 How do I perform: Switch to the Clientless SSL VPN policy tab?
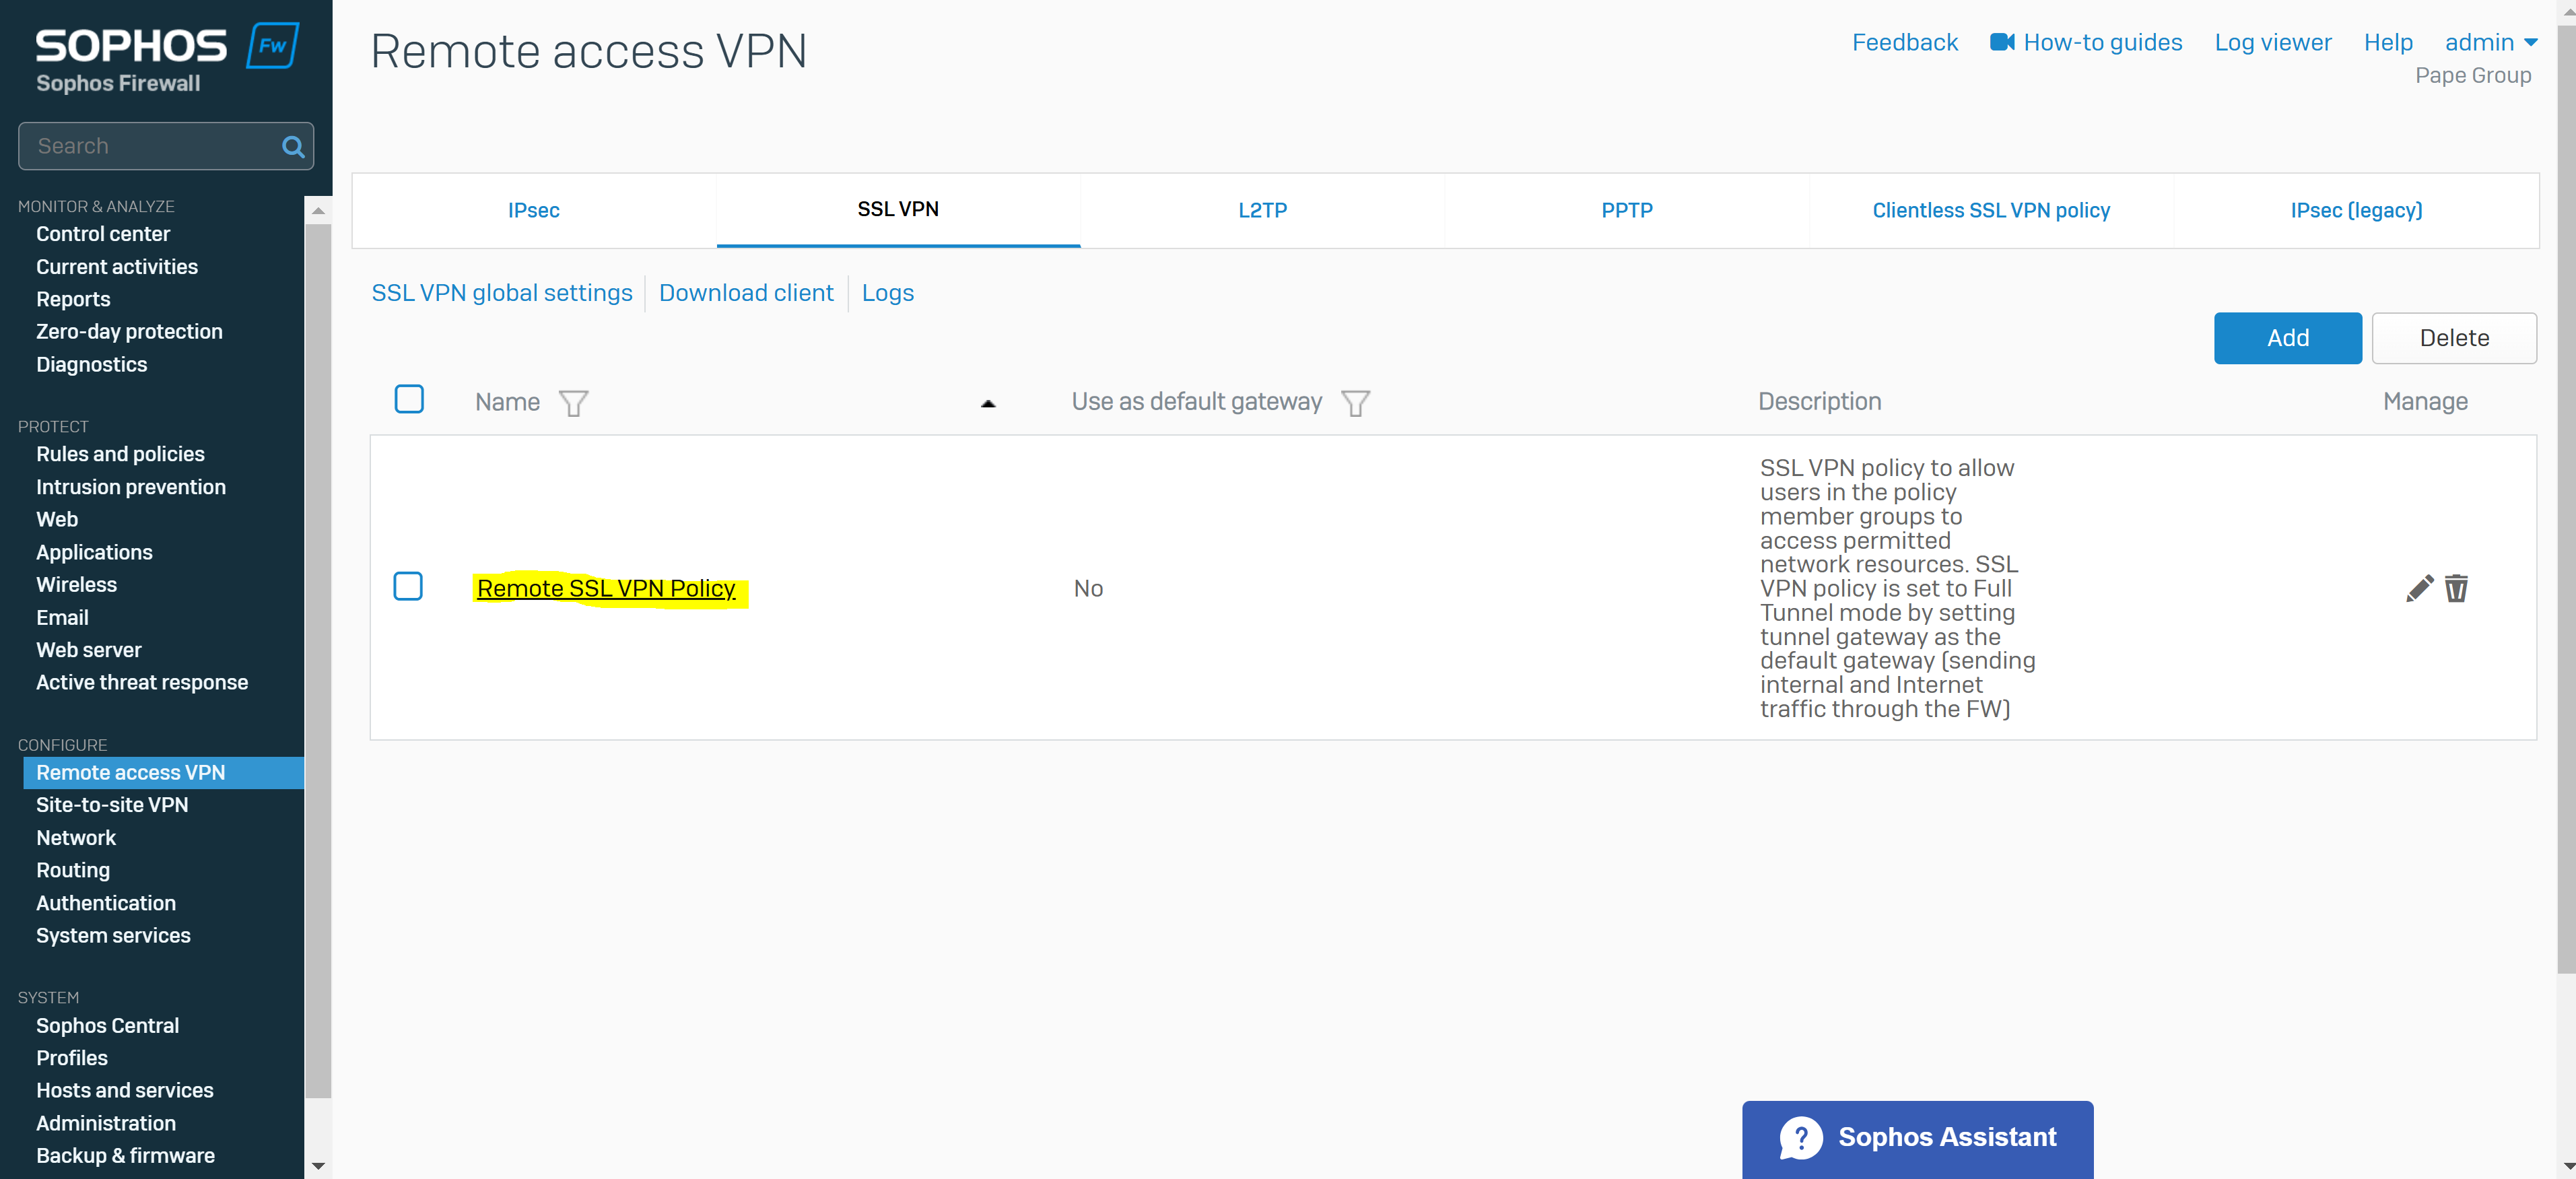point(1991,210)
